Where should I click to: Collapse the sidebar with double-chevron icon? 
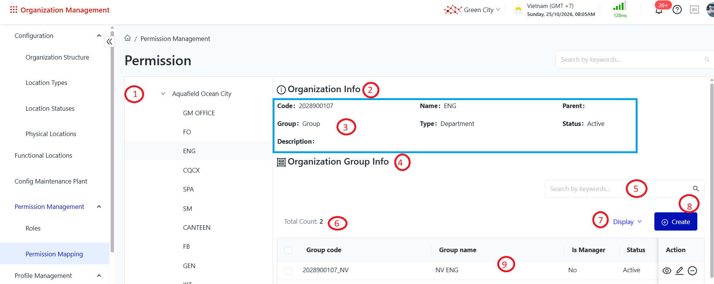[109, 42]
